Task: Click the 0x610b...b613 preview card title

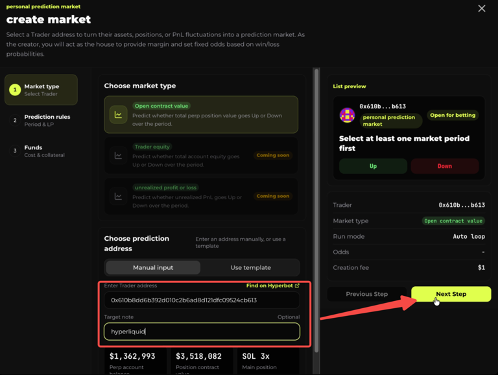Action: pyautogui.click(x=383, y=106)
